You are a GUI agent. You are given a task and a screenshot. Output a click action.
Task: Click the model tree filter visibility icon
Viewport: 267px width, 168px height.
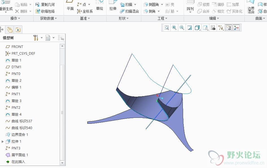(61, 38)
